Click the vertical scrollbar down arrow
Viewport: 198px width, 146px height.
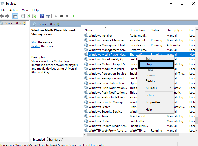click(197, 130)
